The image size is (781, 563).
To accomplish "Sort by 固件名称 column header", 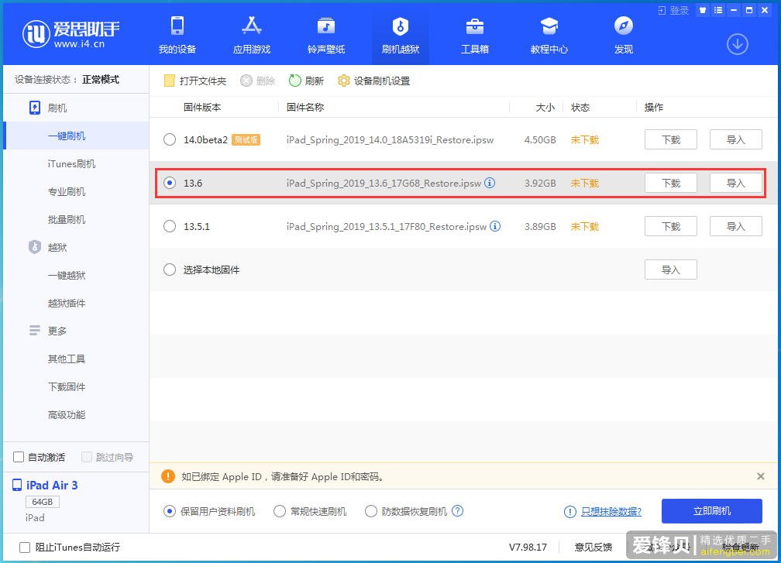I will point(305,107).
